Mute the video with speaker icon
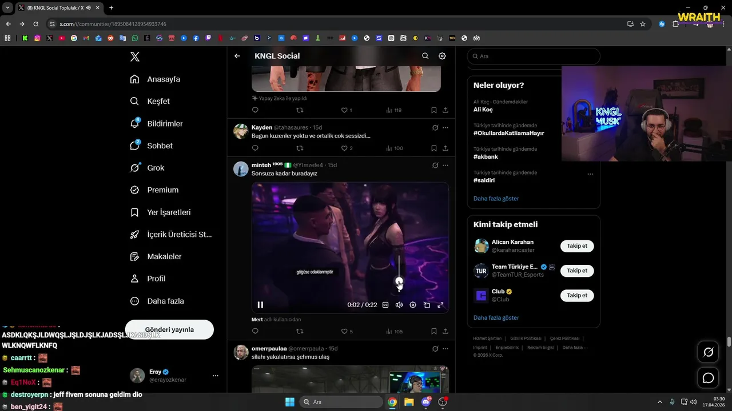 399,305
